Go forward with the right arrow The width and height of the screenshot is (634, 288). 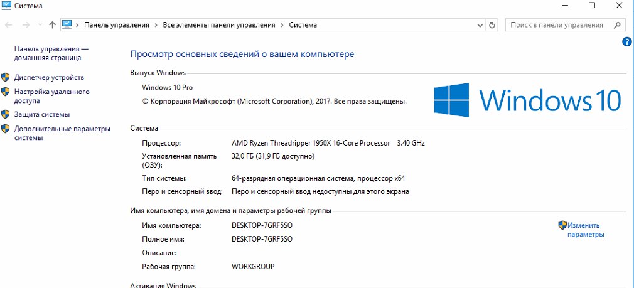tap(26, 25)
